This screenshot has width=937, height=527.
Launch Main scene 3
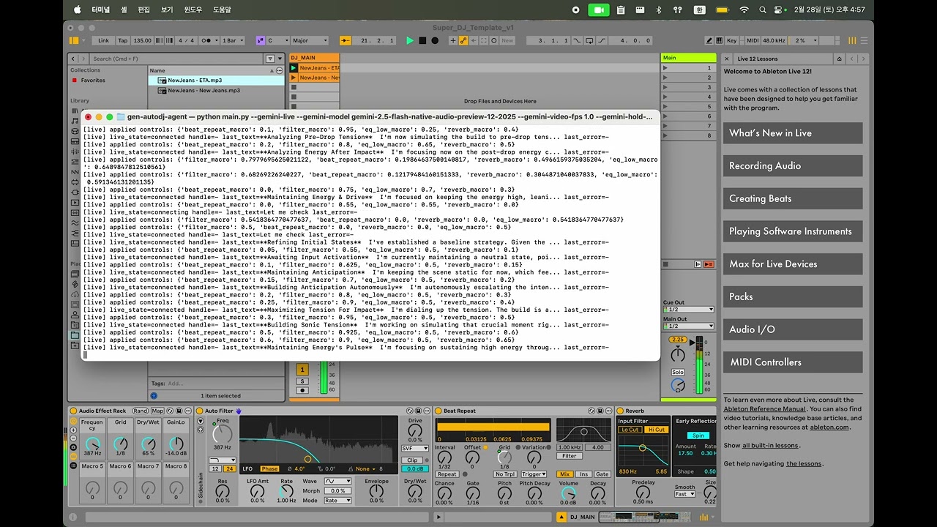pyautogui.click(x=665, y=87)
